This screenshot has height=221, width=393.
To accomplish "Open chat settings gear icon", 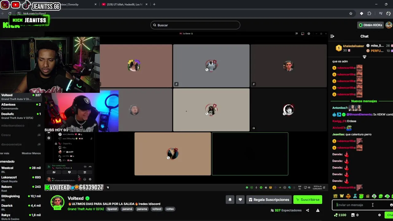I will pos(379,215).
